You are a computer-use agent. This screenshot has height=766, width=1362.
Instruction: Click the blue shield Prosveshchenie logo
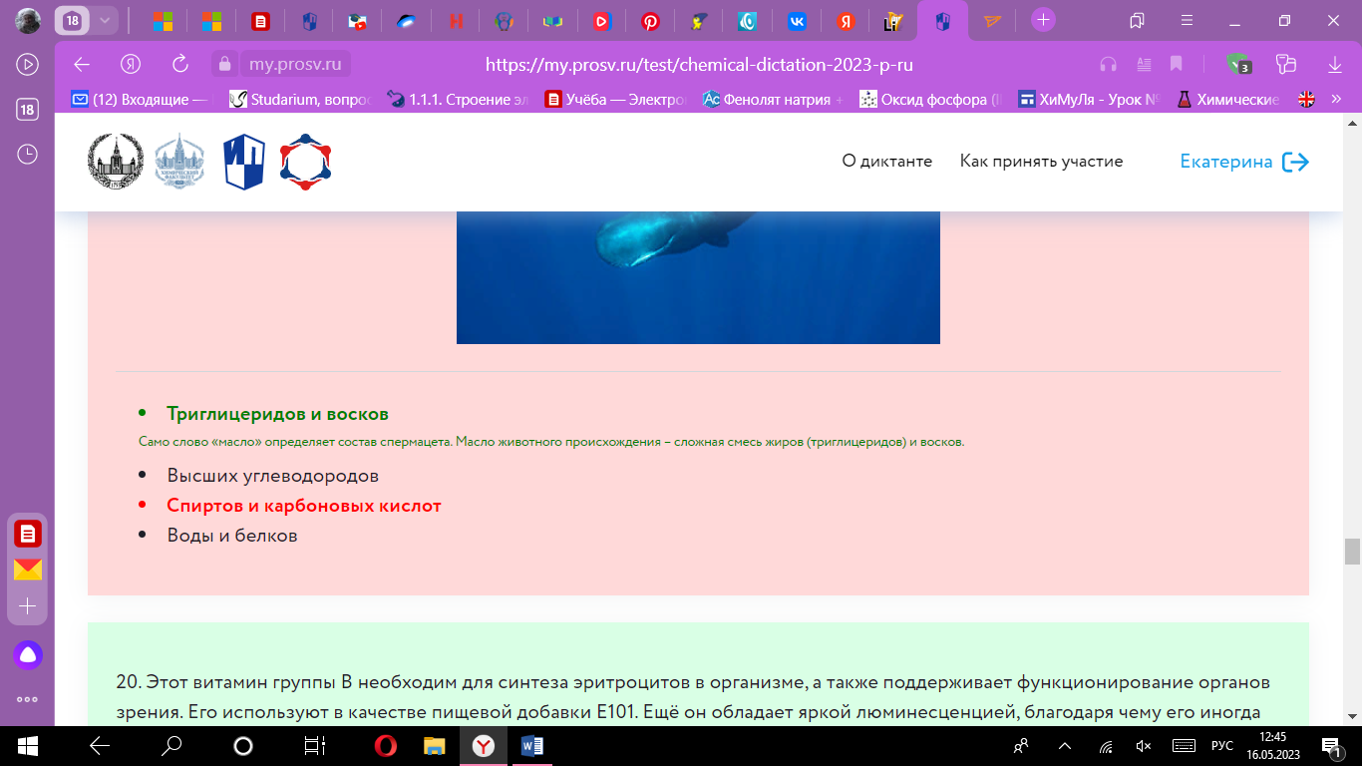click(x=244, y=162)
